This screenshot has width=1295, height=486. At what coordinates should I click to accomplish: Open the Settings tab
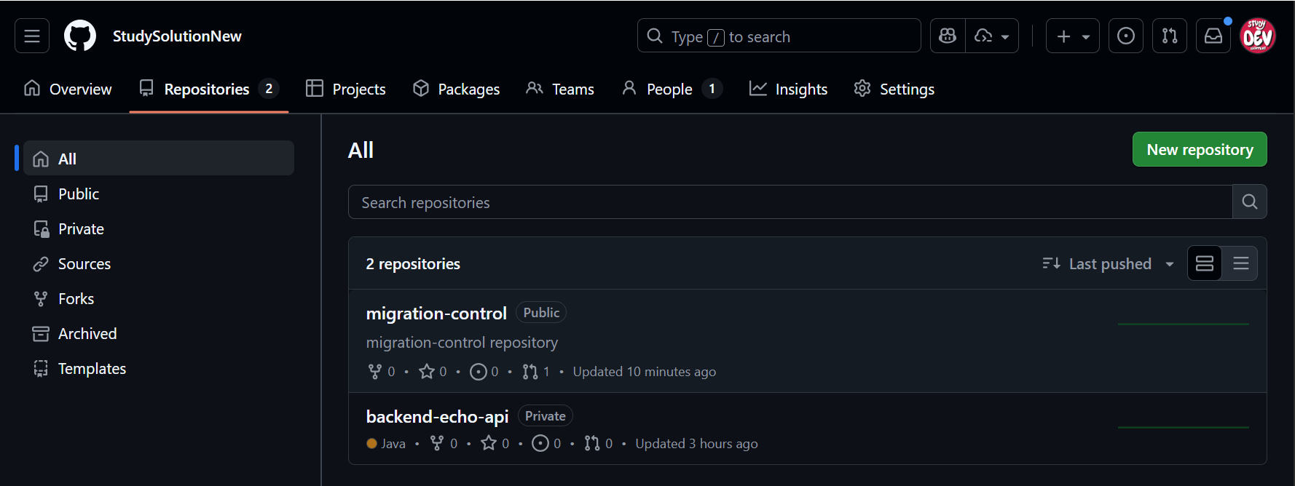tap(894, 89)
